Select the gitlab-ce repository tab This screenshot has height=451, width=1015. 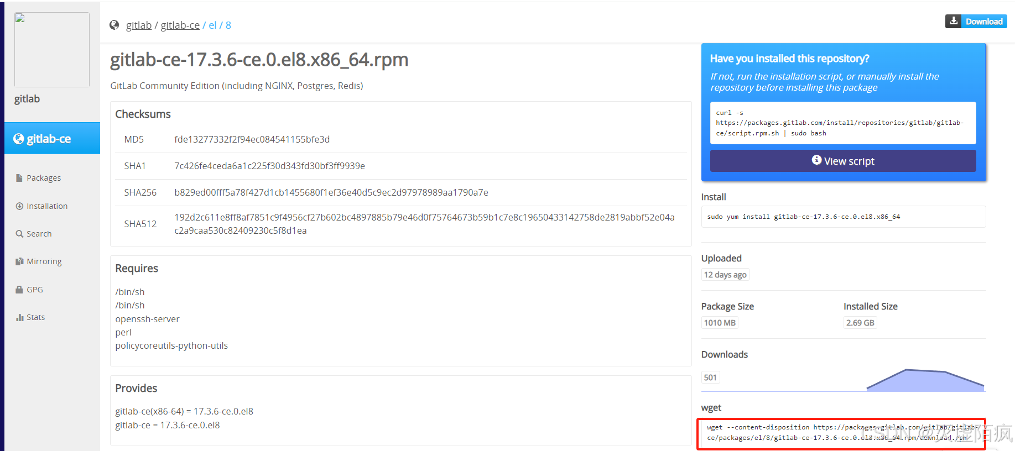tap(52, 138)
